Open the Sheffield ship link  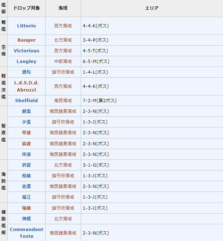(x=26, y=101)
